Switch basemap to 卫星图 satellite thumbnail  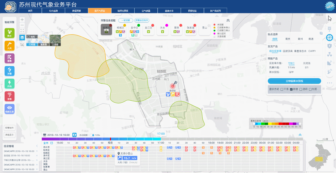click(x=55, y=40)
